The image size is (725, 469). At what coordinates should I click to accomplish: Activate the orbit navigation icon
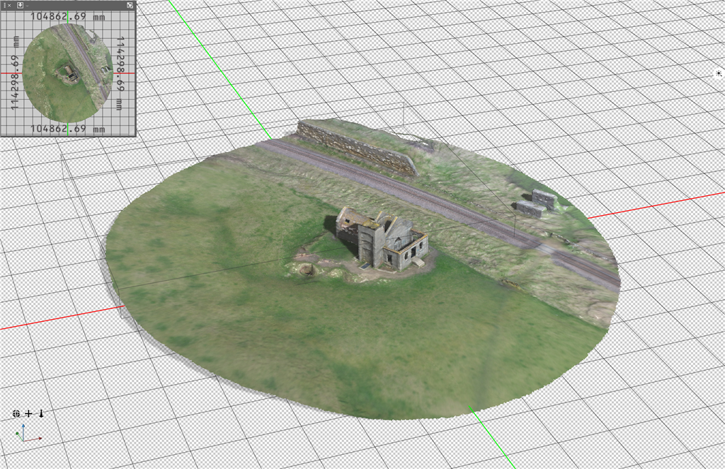pyautogui.click(x=16, y=414)
